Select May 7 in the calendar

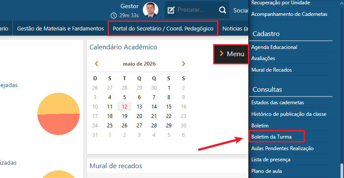coord(154,97)
